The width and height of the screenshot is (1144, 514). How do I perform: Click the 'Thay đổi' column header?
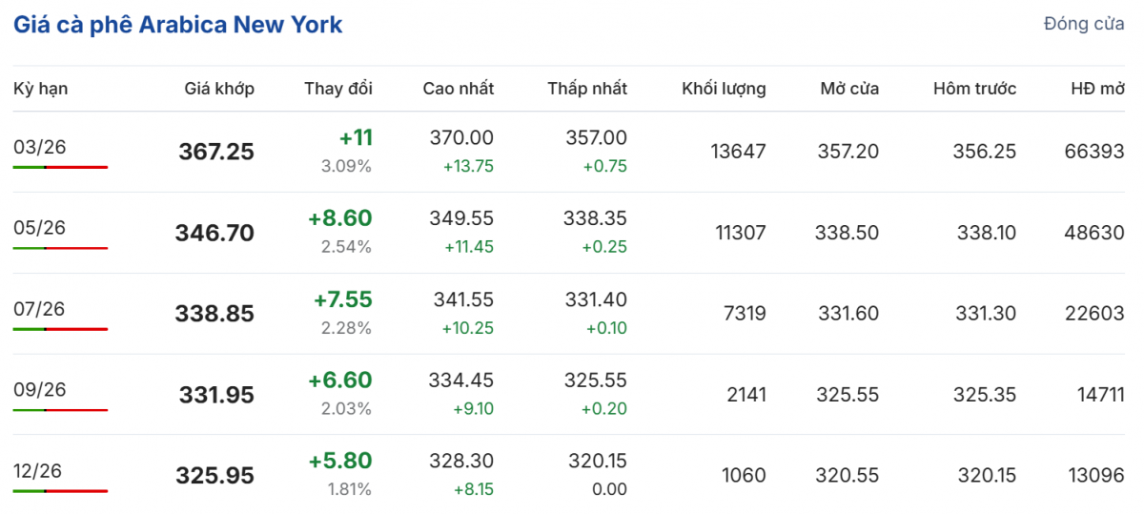pyautogui.click(x=338, y=89)
